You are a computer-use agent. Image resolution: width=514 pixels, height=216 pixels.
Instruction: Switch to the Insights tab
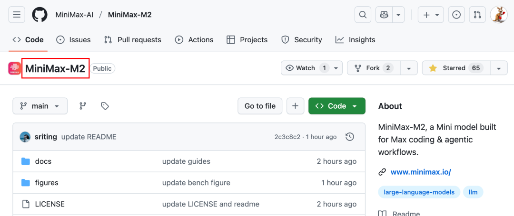[355, 40]
